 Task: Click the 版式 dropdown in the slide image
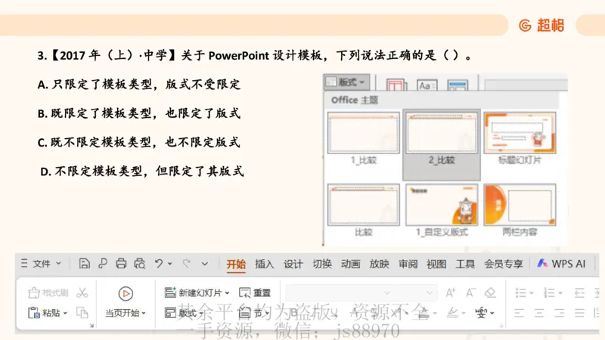click(346, 82)
